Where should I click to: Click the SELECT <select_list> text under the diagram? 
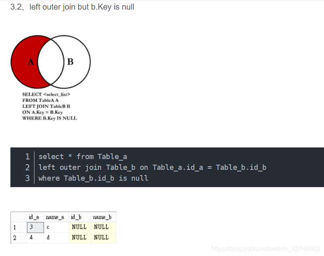46,95
